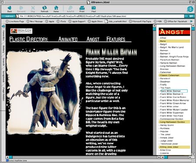
Task: Click the AutoFill toolbar icon
Action: point(71,8)
